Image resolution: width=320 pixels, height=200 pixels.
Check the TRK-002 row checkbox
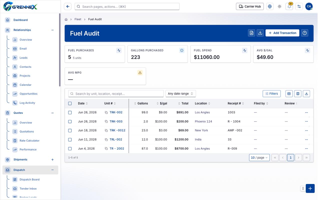[70, 112]
